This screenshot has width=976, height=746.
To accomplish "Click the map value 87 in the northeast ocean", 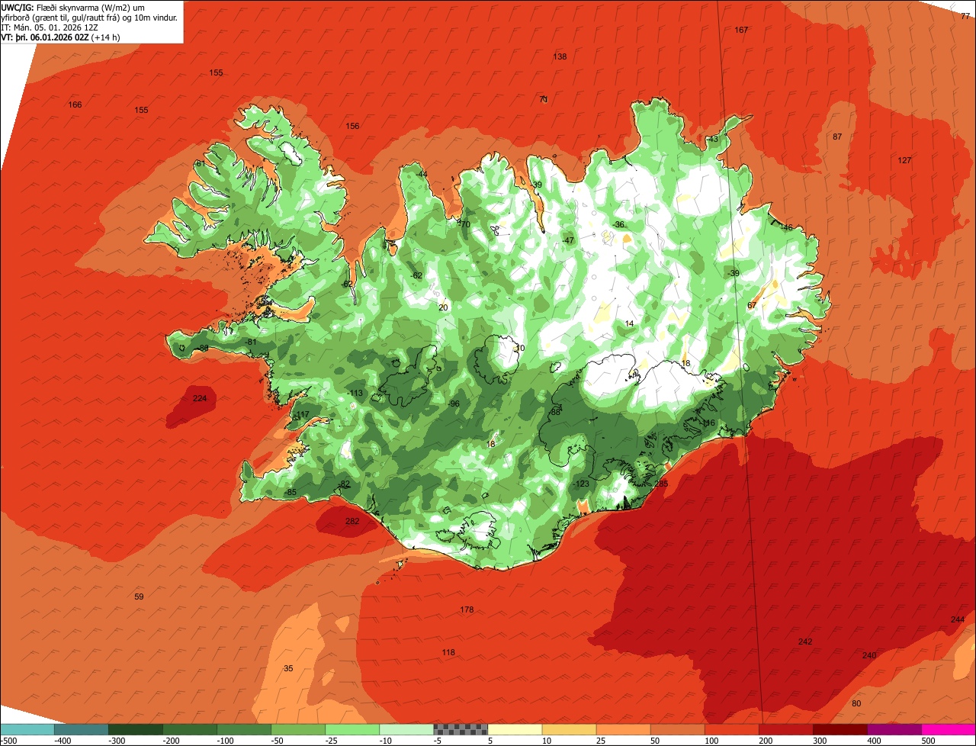I will tap(837, 137).
